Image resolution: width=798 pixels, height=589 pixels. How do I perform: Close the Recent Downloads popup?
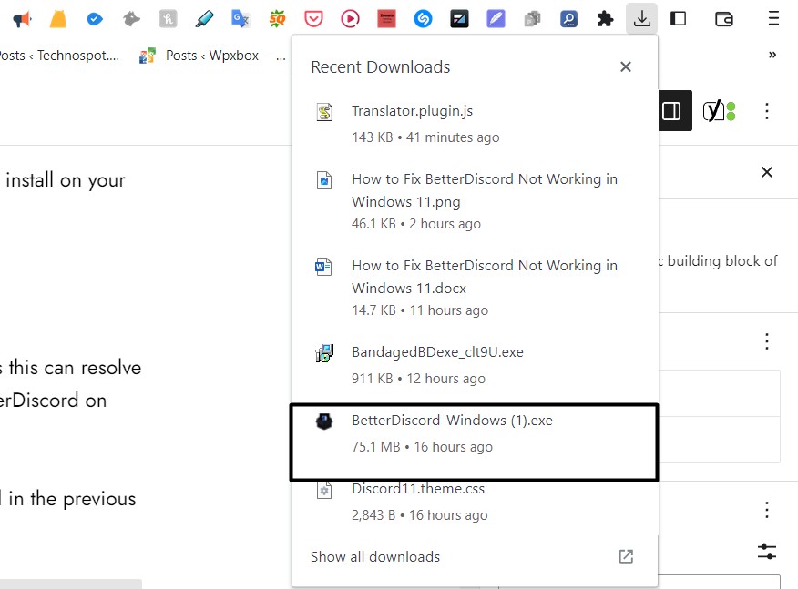625,66
